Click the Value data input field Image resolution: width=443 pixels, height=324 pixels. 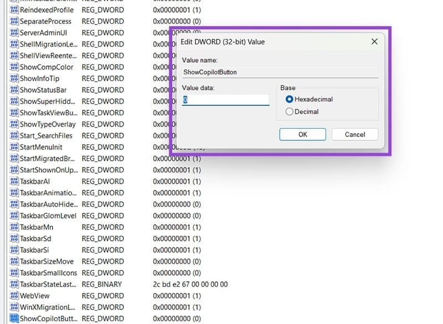pyautogui.click(x=226, y=100)
